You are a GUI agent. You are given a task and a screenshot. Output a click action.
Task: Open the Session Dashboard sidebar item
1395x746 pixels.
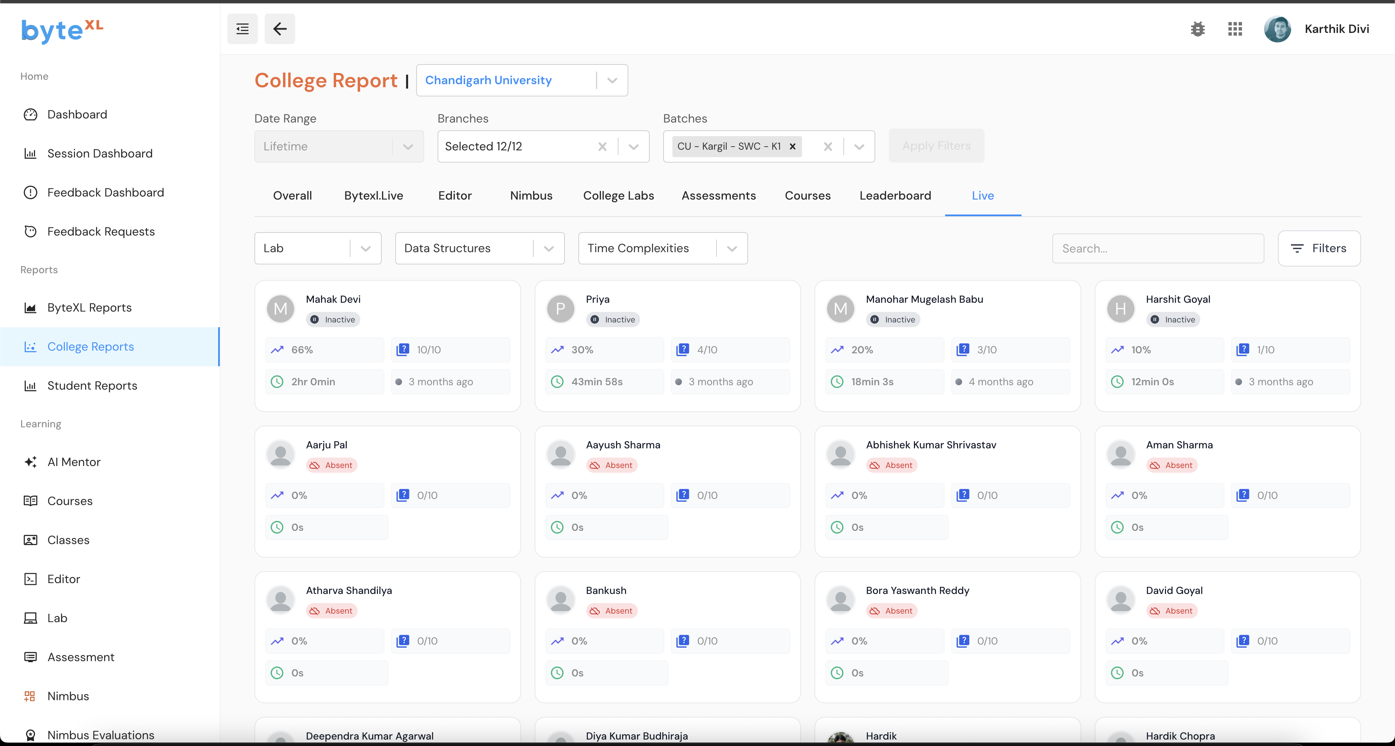100,153
